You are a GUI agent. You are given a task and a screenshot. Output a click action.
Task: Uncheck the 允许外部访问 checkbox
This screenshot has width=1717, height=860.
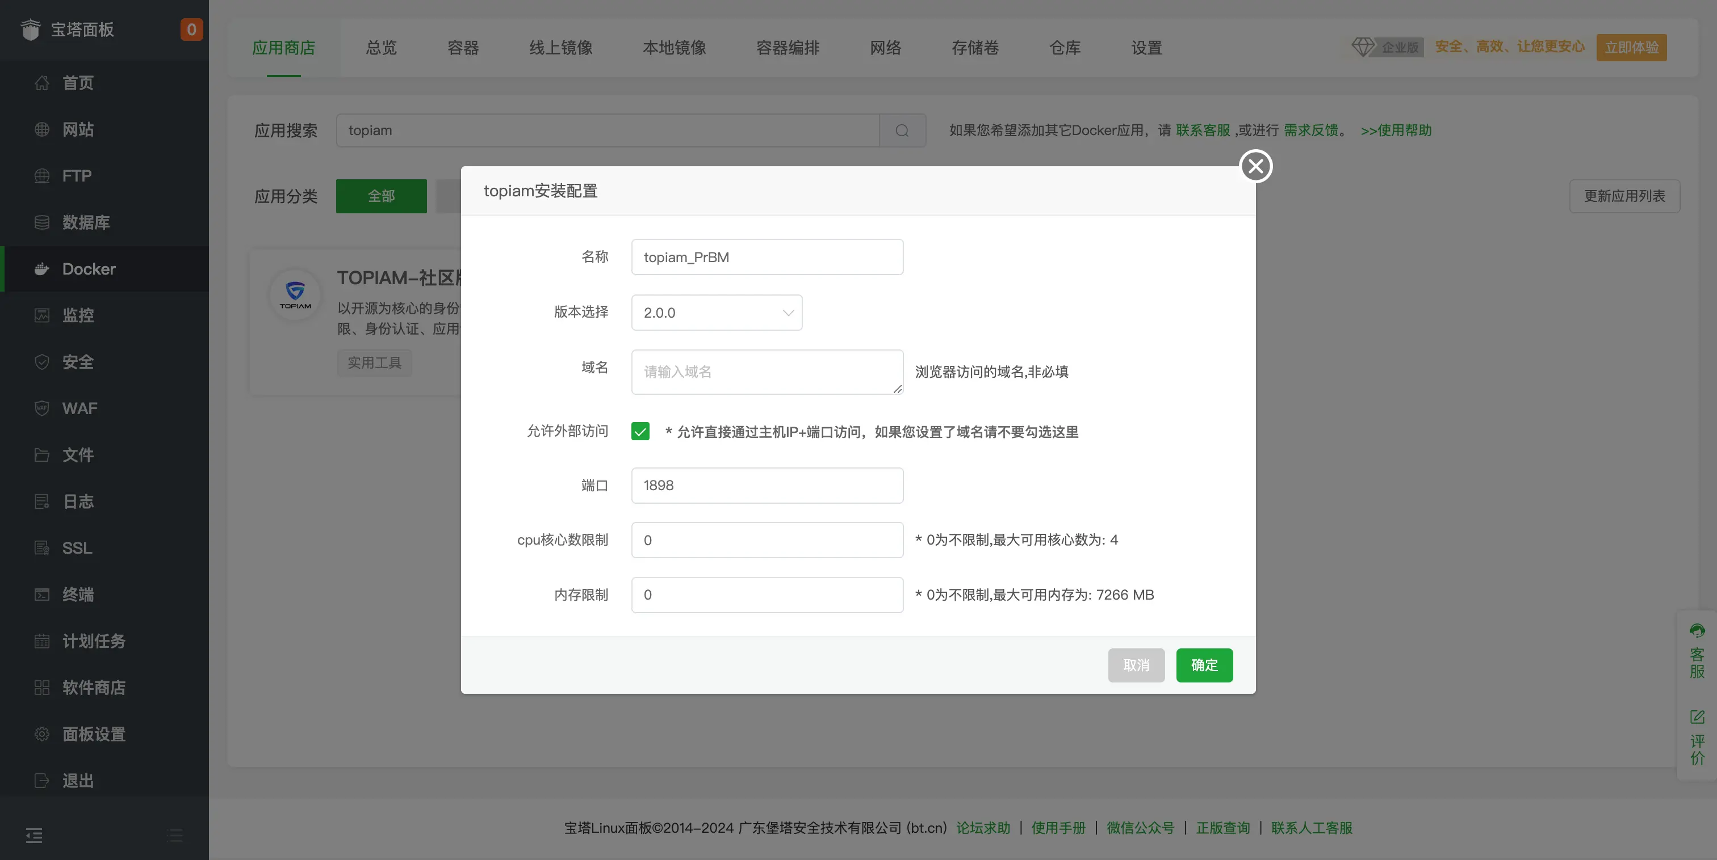coord(640,432)
